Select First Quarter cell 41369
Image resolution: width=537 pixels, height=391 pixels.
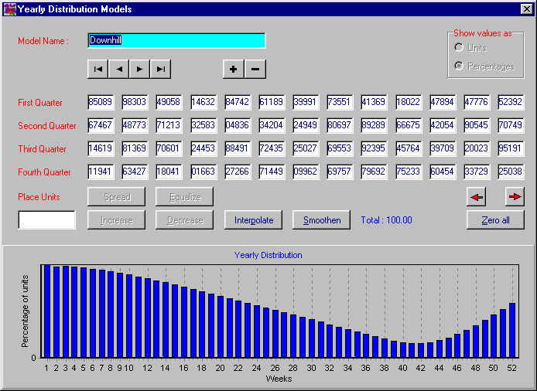click(374, 102)
